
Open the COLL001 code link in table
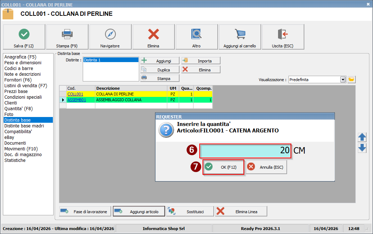(x=75, y=94)
